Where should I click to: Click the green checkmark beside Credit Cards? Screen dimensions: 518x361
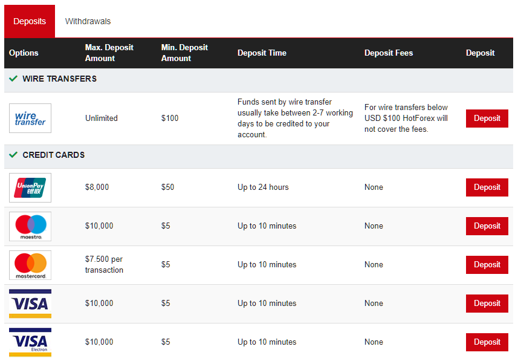[x=13, y=155]
